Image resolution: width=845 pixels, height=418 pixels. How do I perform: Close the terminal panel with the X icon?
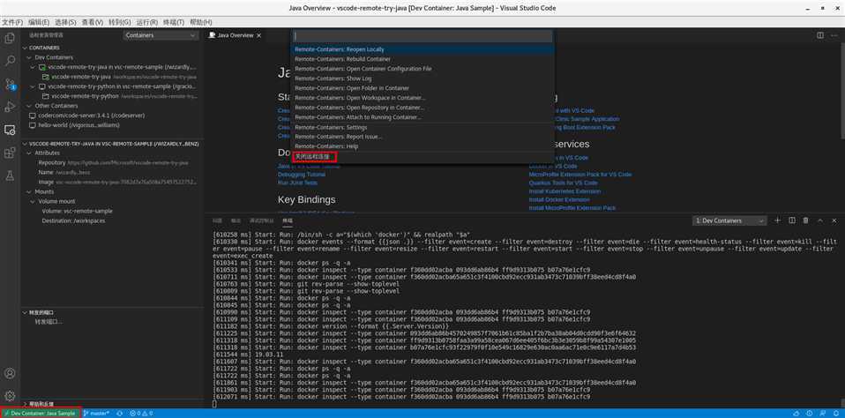(x=834, y=220)
